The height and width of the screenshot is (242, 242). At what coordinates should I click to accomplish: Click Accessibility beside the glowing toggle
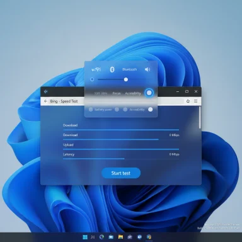tap(133, 93)
